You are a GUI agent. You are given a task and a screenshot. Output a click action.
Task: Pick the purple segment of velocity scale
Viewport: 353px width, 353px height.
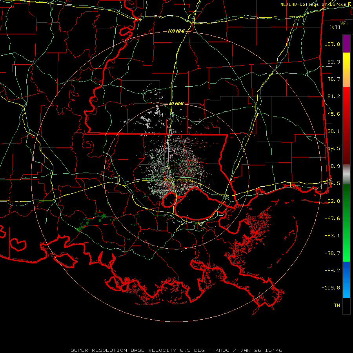click(346, 44)
